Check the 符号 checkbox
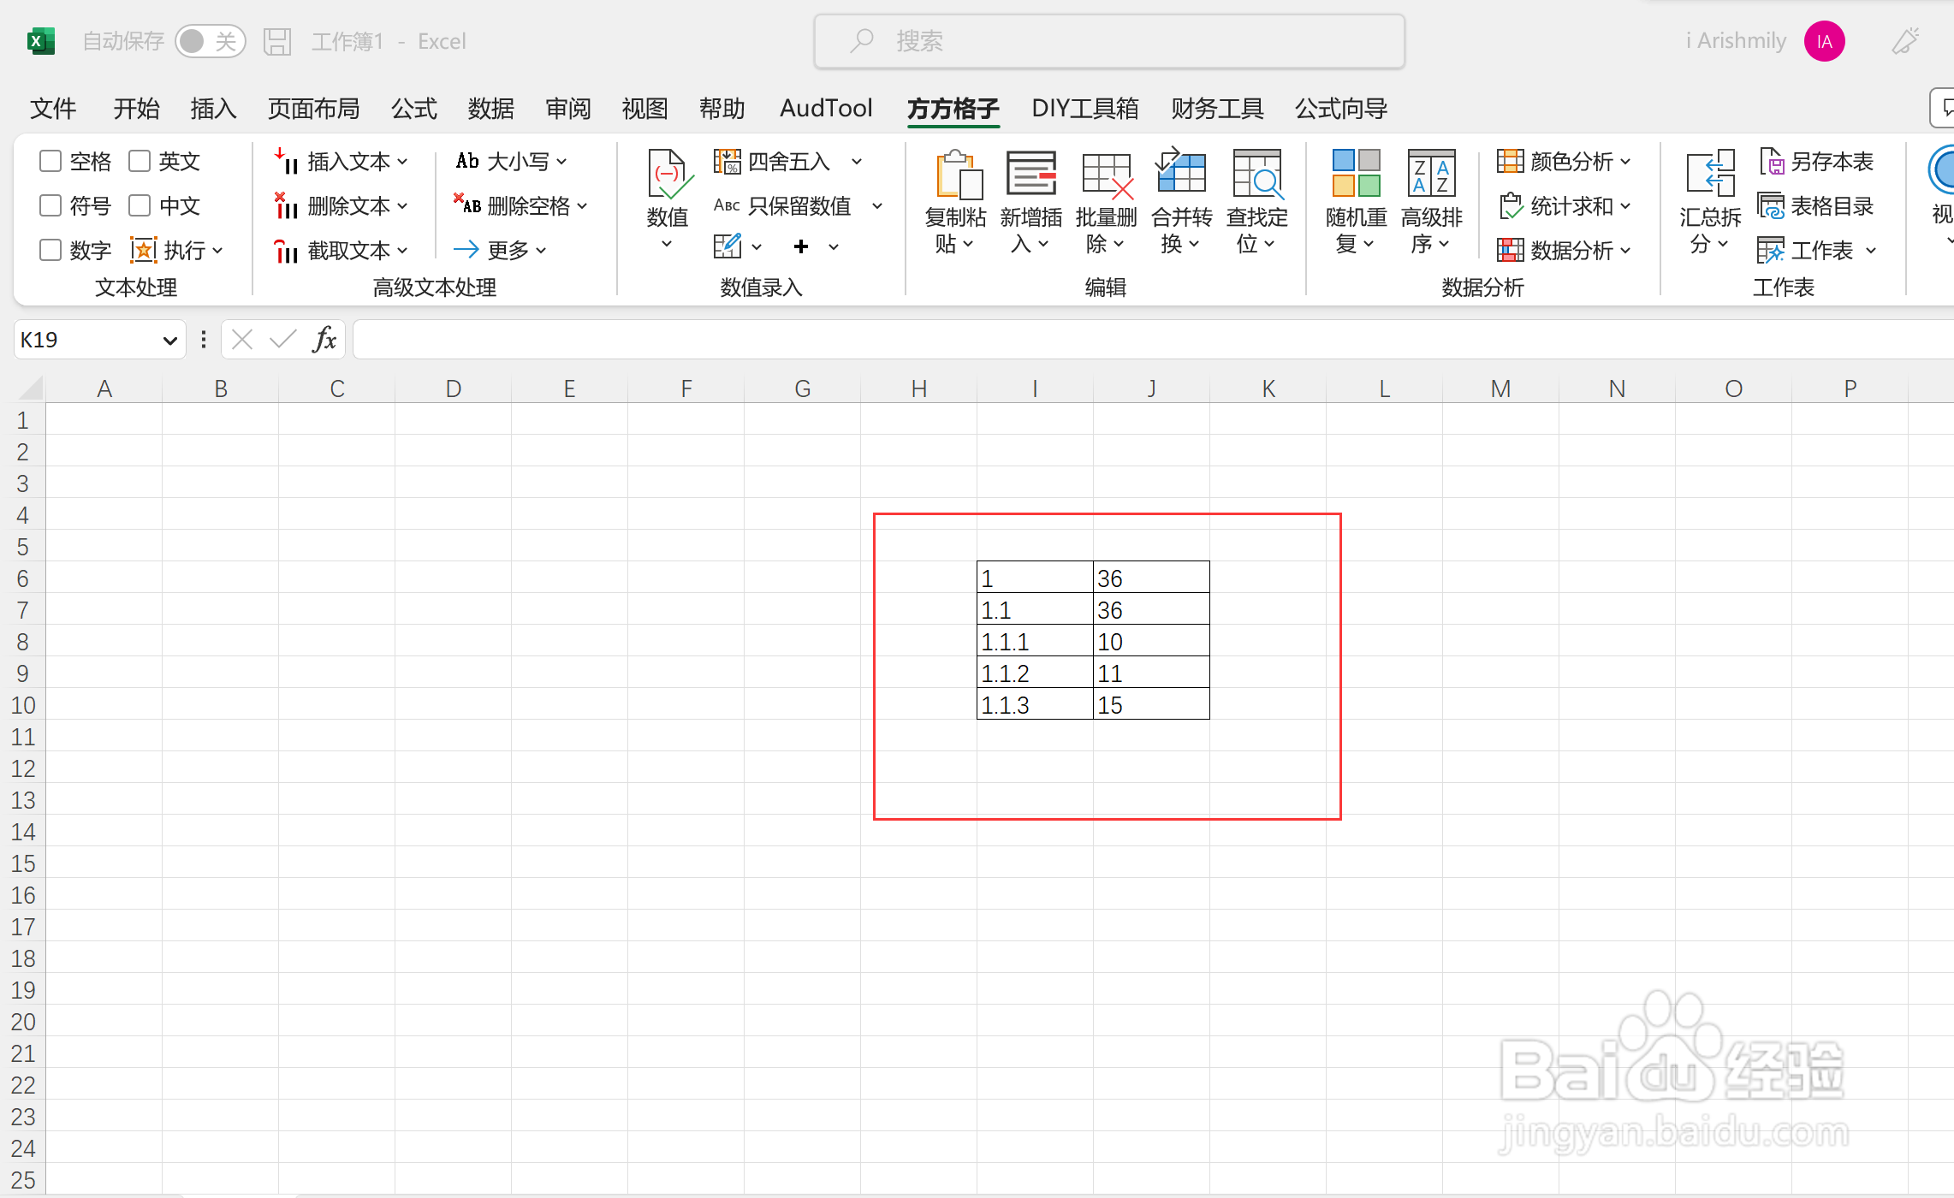1954x1198 pixels. (50, 205)
